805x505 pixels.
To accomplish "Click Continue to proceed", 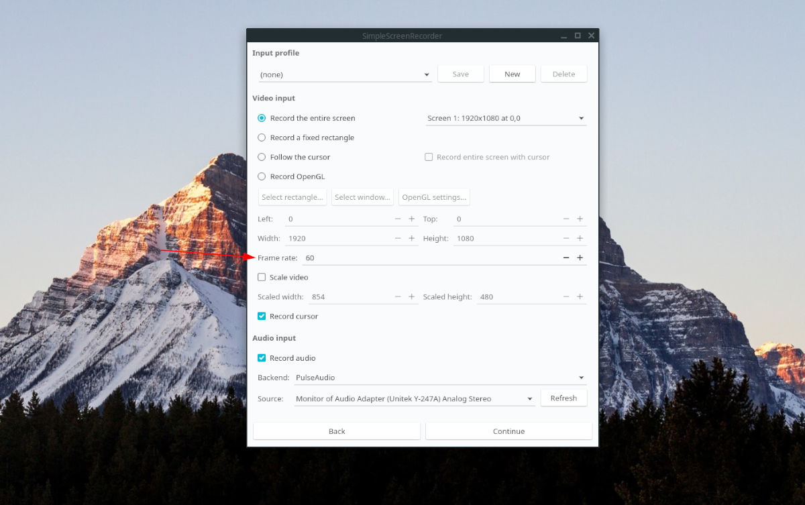I will (508, 431).
